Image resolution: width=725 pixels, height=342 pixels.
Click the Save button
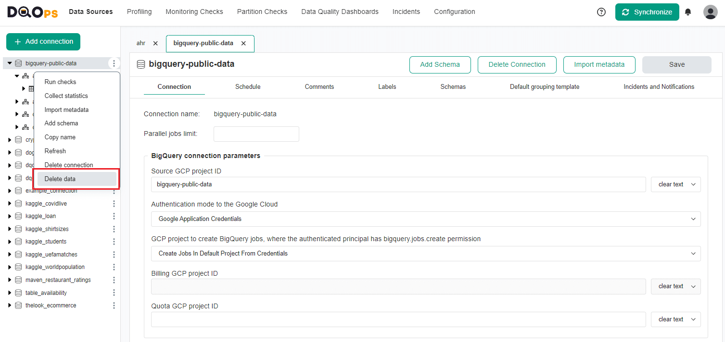(x=677, y=65)
